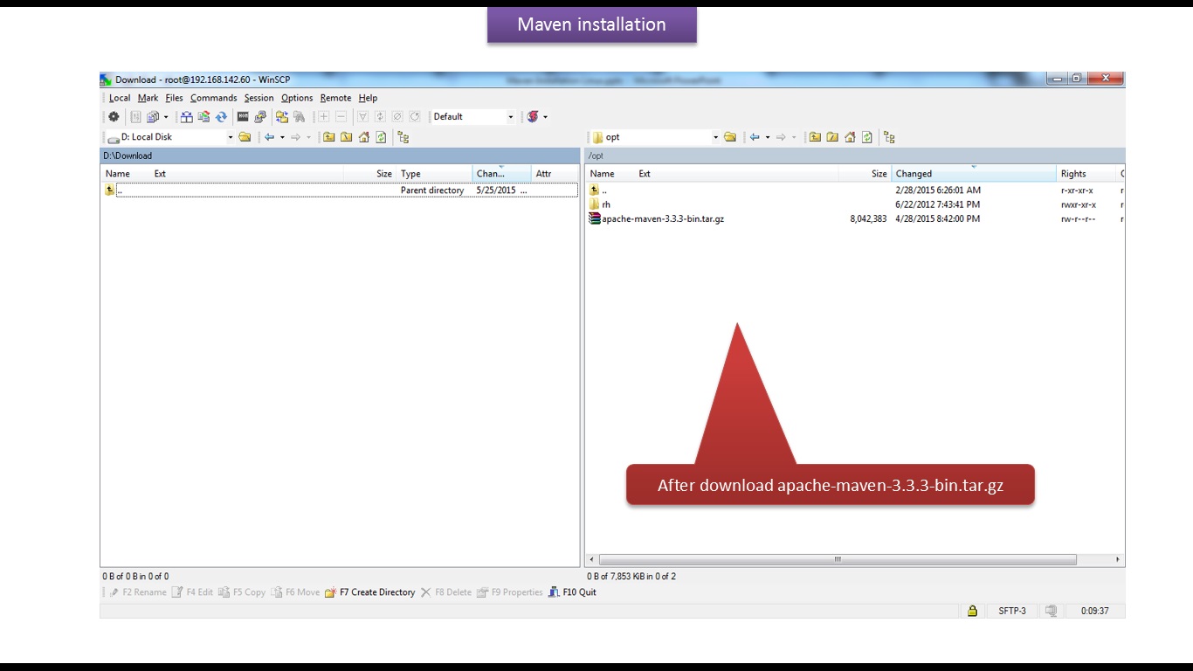Go to local parent directory icon
The image size is (1193, 671).
[x=328, y=137]
